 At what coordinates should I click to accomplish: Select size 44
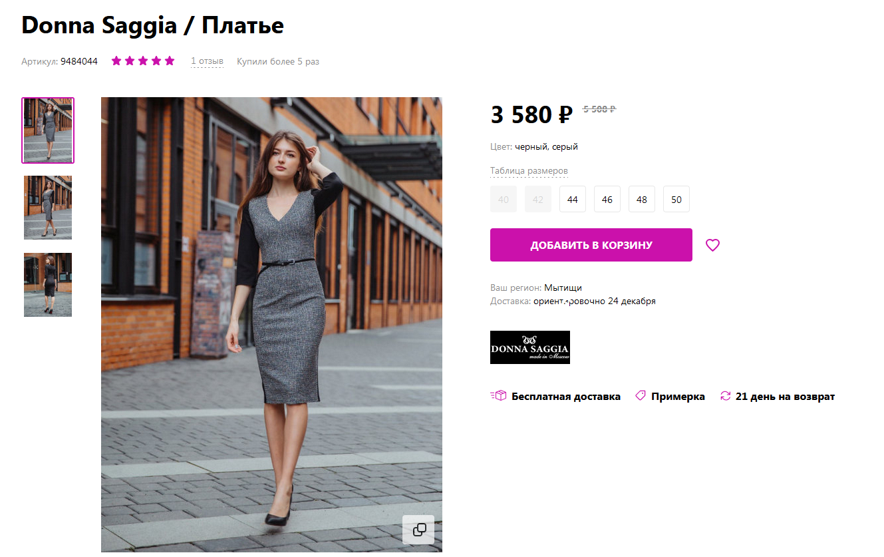click(572, 199)
